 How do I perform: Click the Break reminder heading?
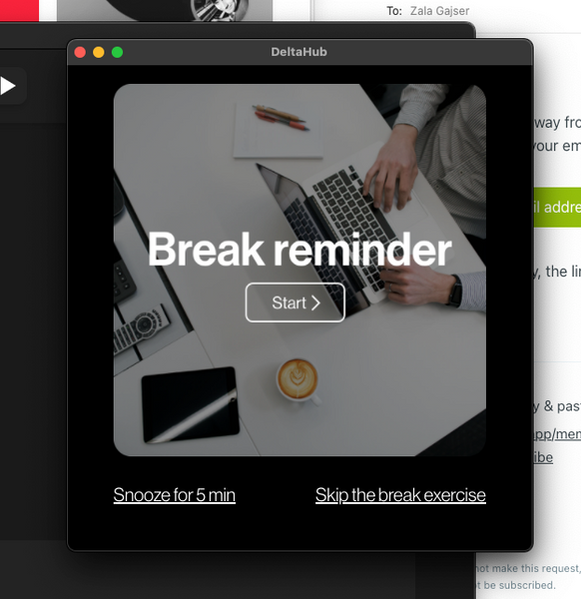pyautogui.click(x=299, y=250)
